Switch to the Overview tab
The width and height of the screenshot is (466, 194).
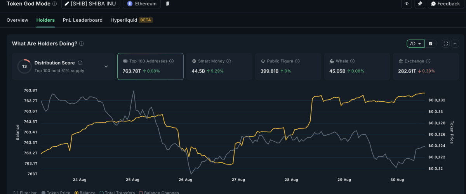(17, 20)
